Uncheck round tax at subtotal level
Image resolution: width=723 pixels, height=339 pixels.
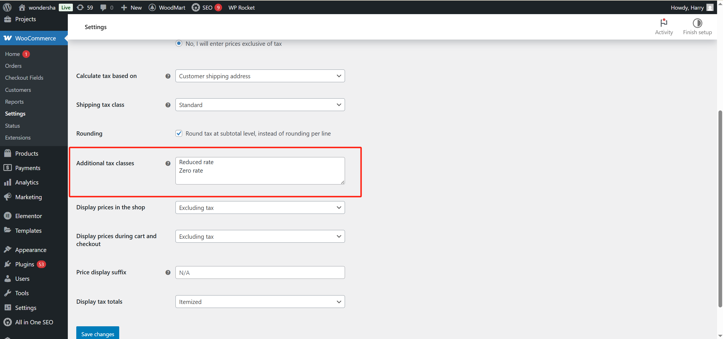[179, 133]
